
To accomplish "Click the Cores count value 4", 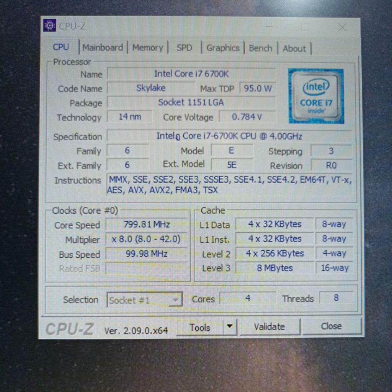I will 248,298.
